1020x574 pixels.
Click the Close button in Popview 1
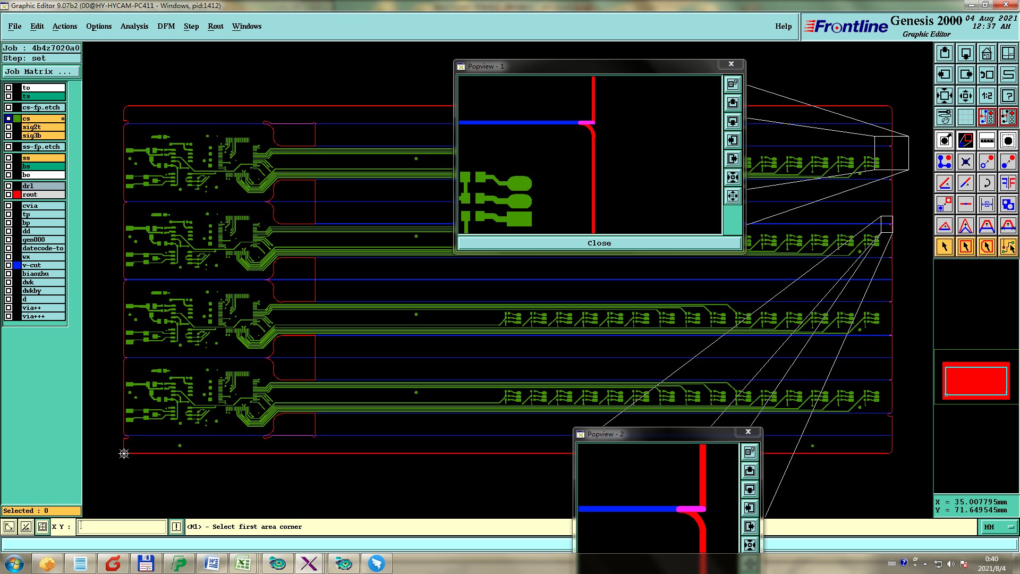[x=599, y=243]
